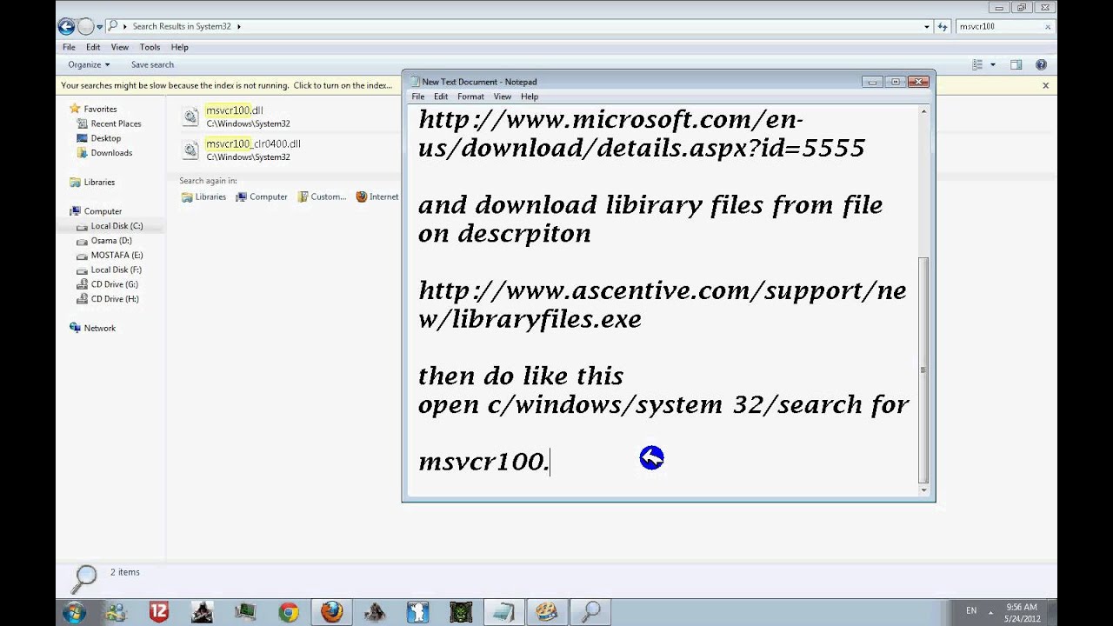Search again in Computer
The image size is (1113, 626).
[261, 197]
